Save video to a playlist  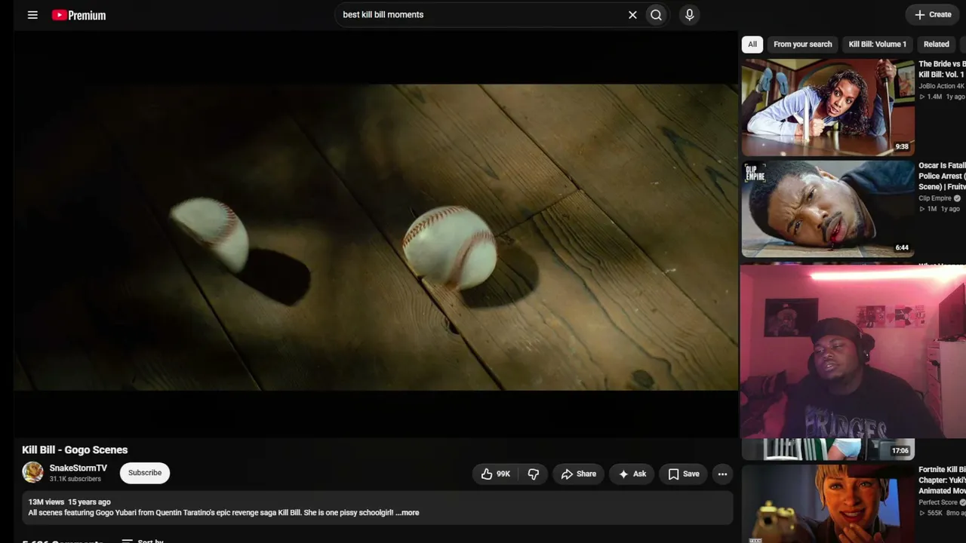click(x=684, y=474)
